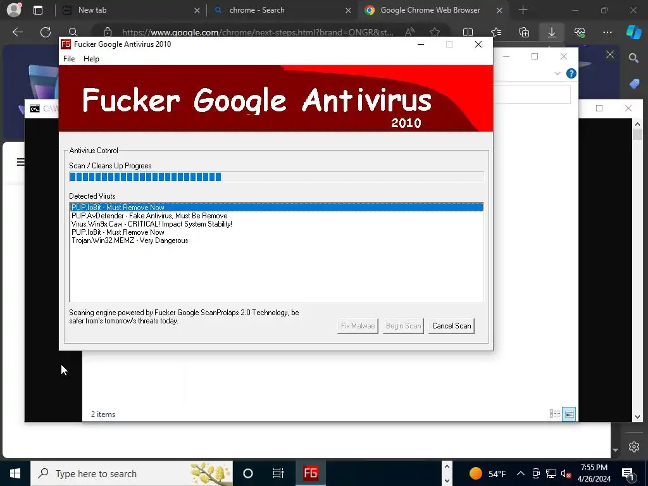Open a new browser tab with plus
The width and height of the screenshot is (648, 486).
click(x=523, y=10)
